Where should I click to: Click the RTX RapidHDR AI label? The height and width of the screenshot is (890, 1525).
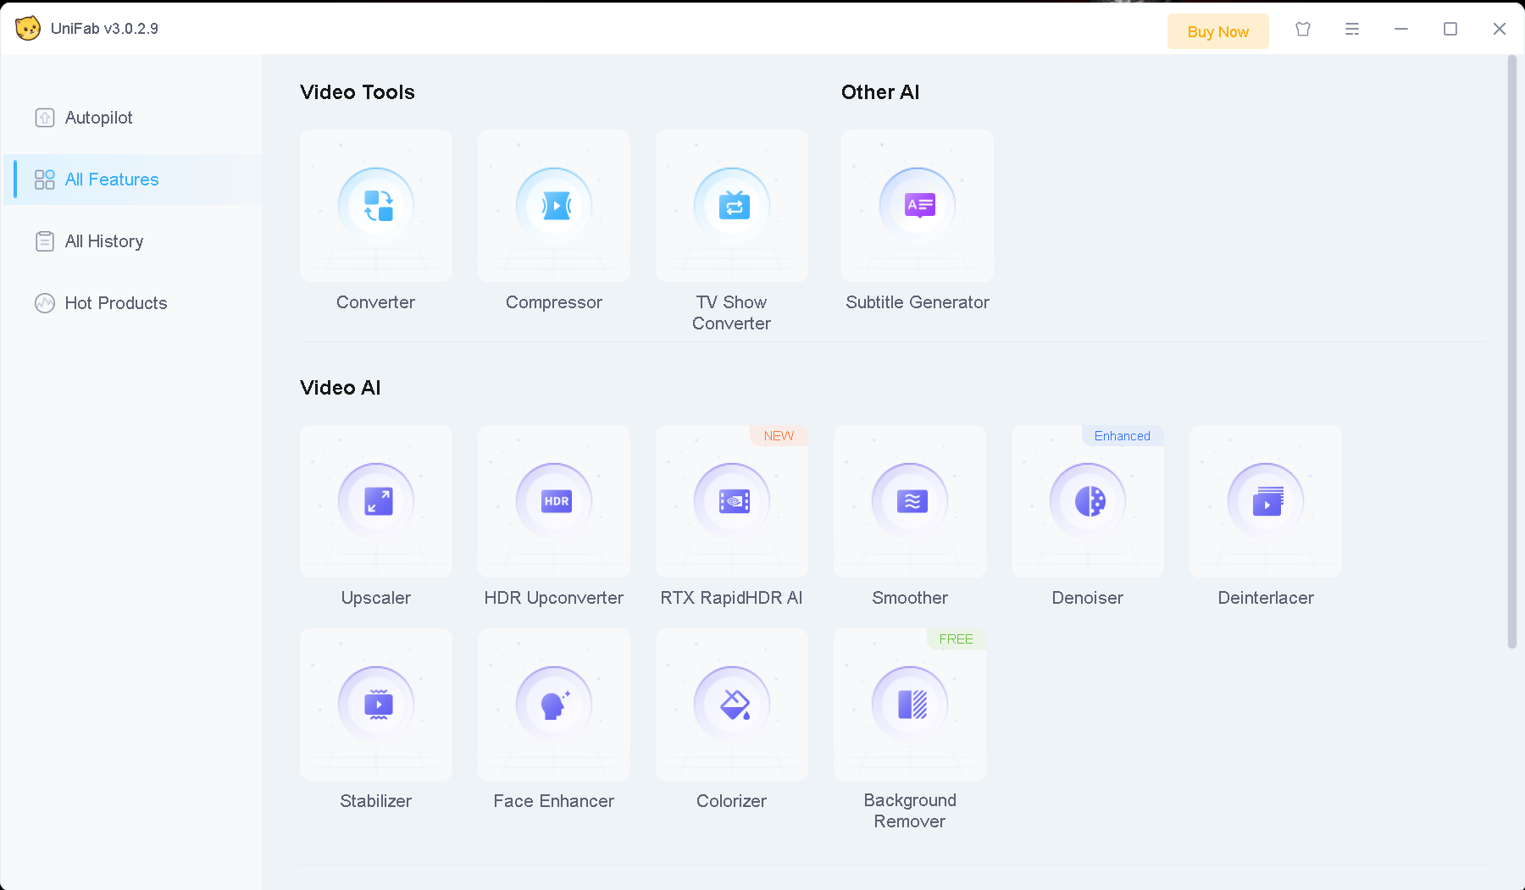732,598
